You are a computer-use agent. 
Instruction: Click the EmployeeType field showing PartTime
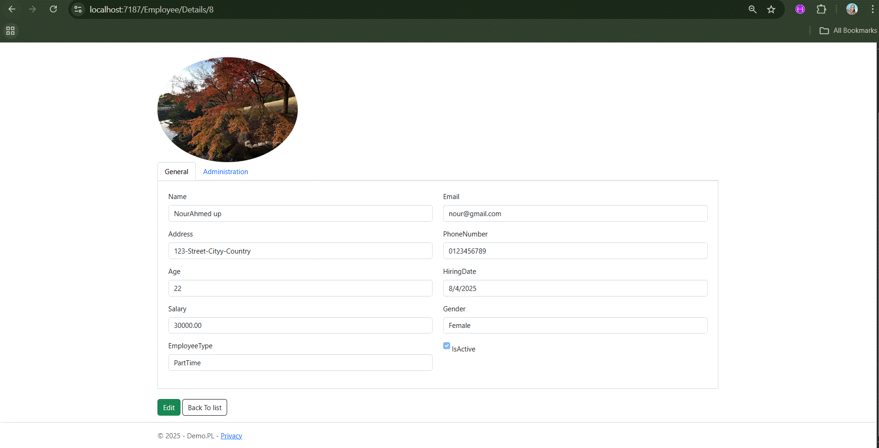click(301, 363)
